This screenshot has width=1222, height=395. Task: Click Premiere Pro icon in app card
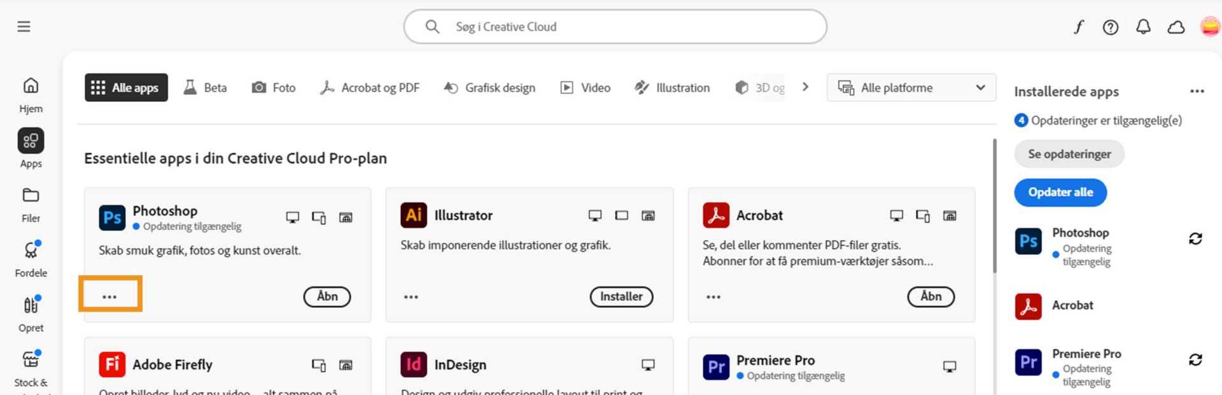716,367
